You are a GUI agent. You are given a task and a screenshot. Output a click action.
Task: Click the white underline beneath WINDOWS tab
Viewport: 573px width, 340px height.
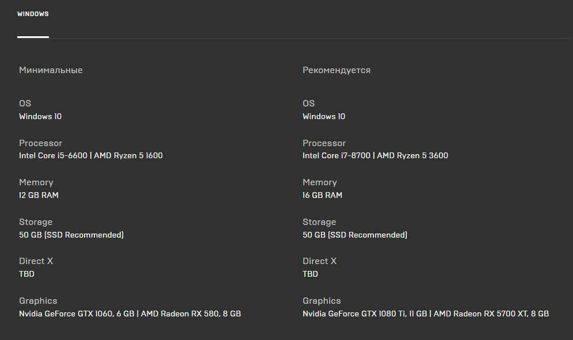point(33,37)
